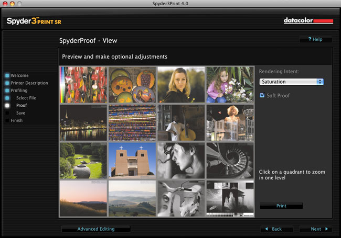Click the red close window button
The image size is (341, 238).
tap(5, 4)
